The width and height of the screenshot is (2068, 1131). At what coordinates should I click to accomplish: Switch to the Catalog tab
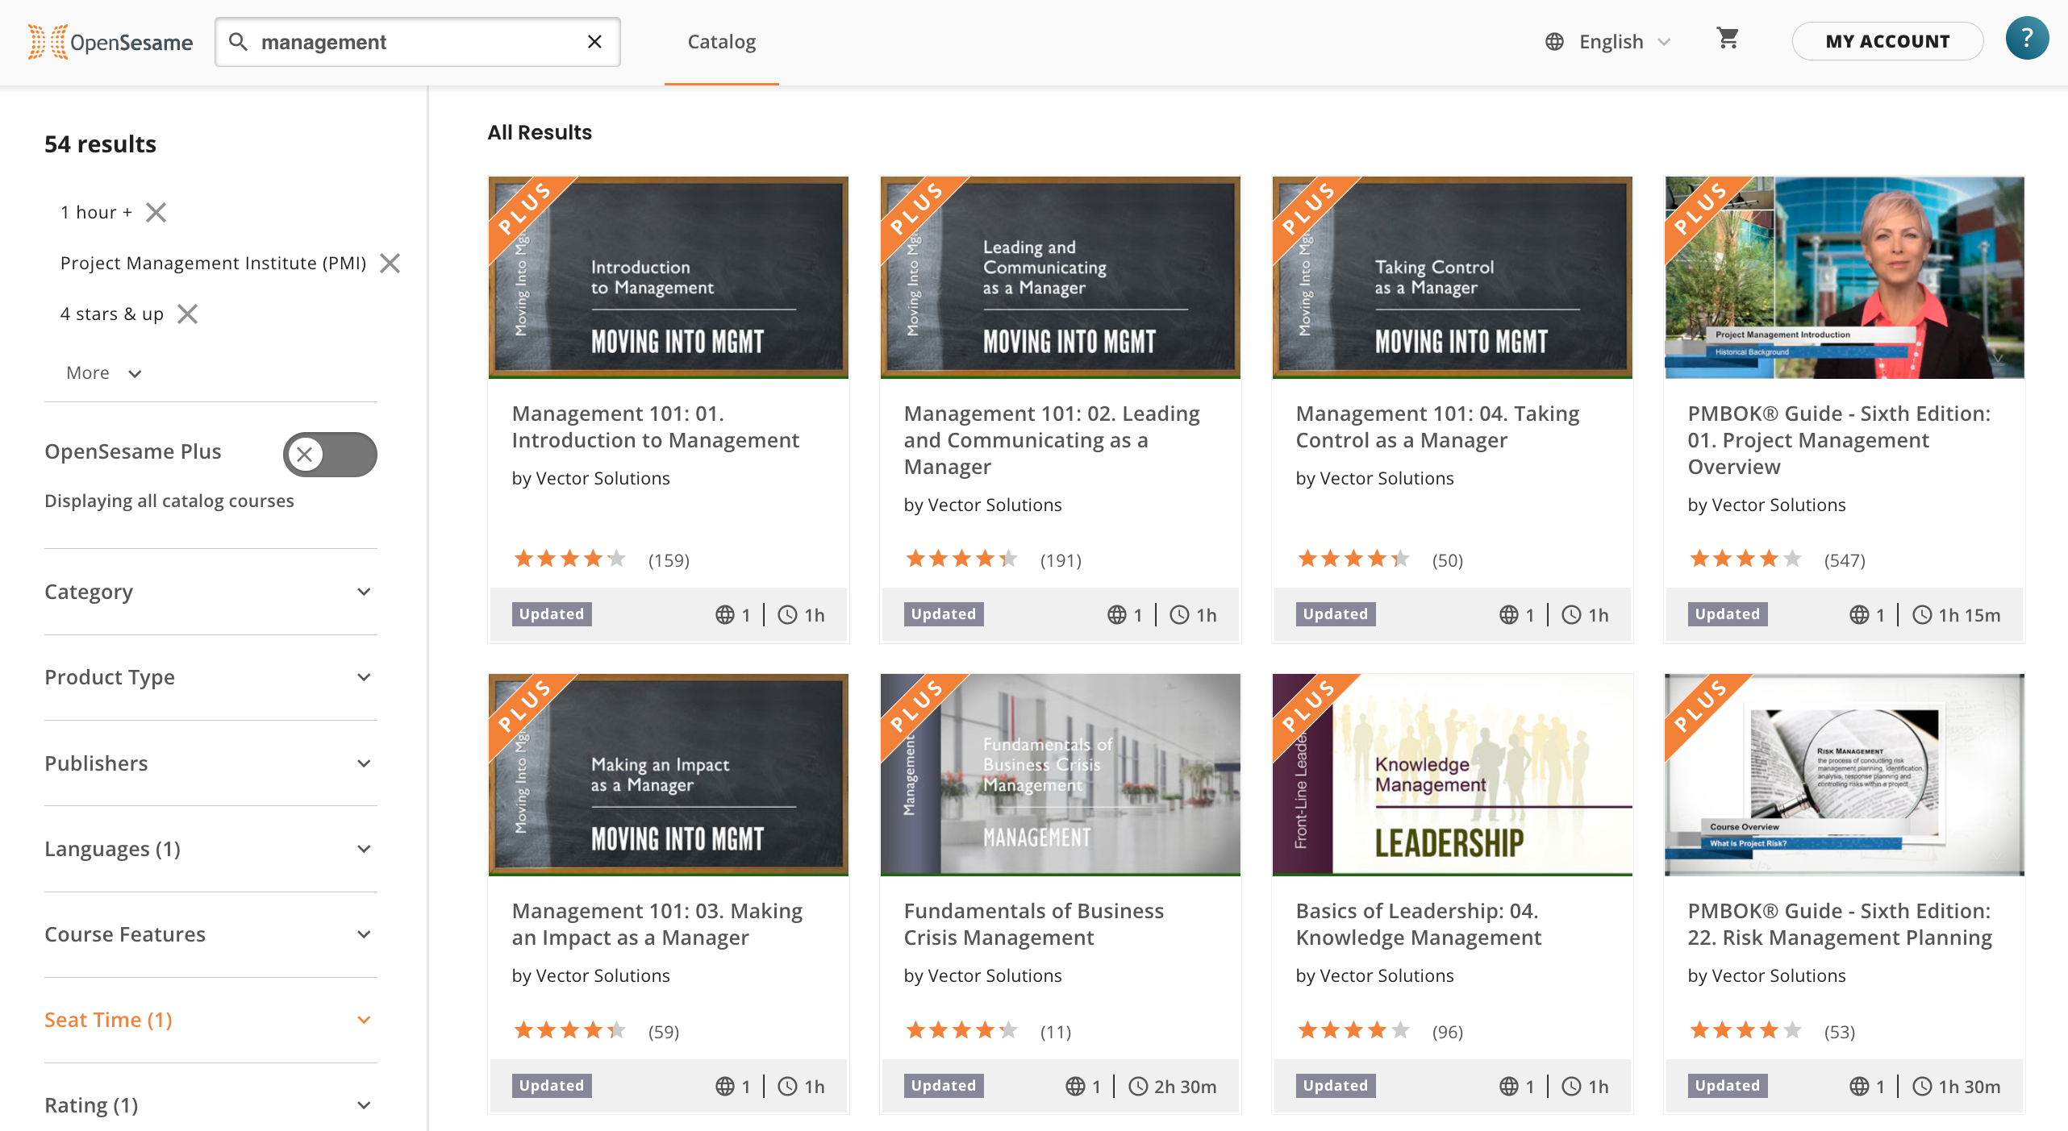tap(721, 42)
